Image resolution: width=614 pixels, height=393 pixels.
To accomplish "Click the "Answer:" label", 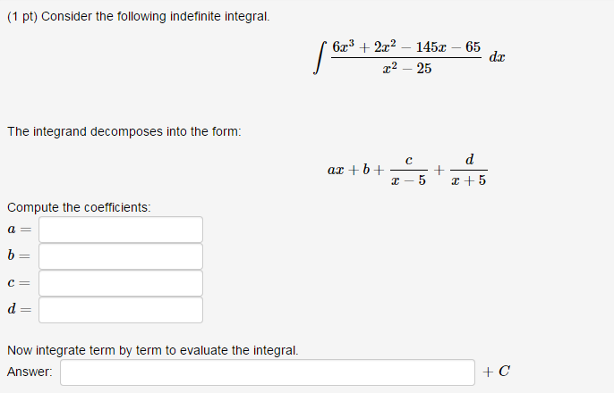I will pos(30,372).
